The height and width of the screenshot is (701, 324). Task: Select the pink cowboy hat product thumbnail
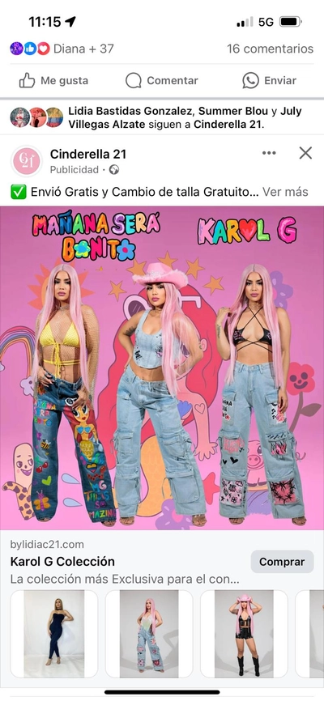click(244, 634)
